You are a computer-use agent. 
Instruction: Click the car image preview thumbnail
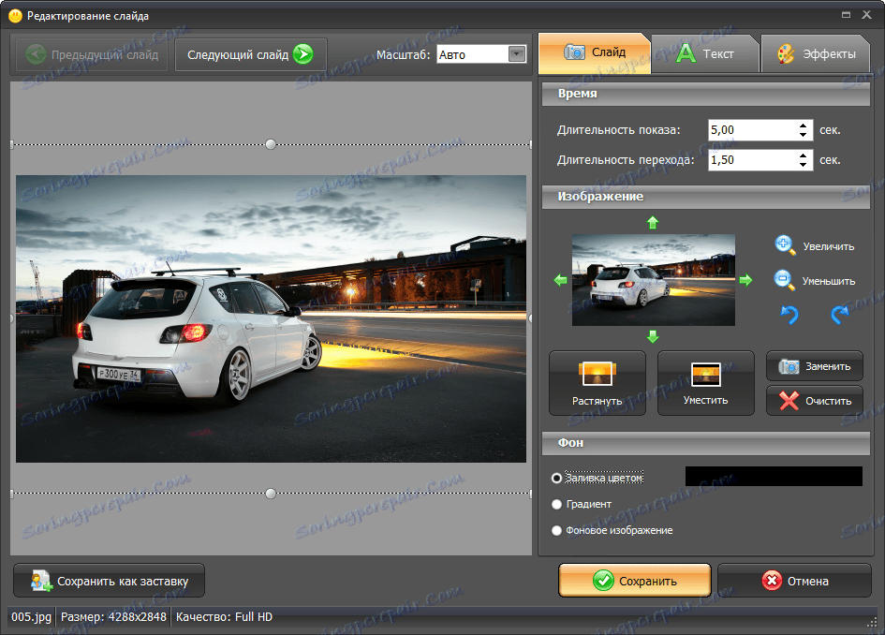(x=653, y=280)
